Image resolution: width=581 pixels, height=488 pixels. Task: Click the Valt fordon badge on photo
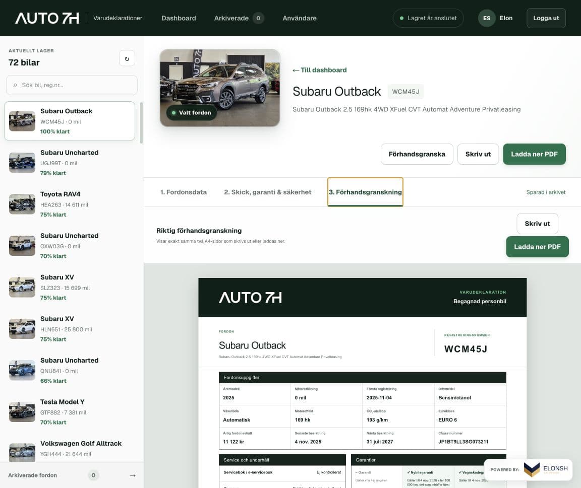click(x=192, y=112)
